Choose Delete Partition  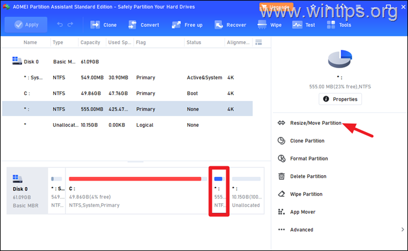tap(308, 176)
